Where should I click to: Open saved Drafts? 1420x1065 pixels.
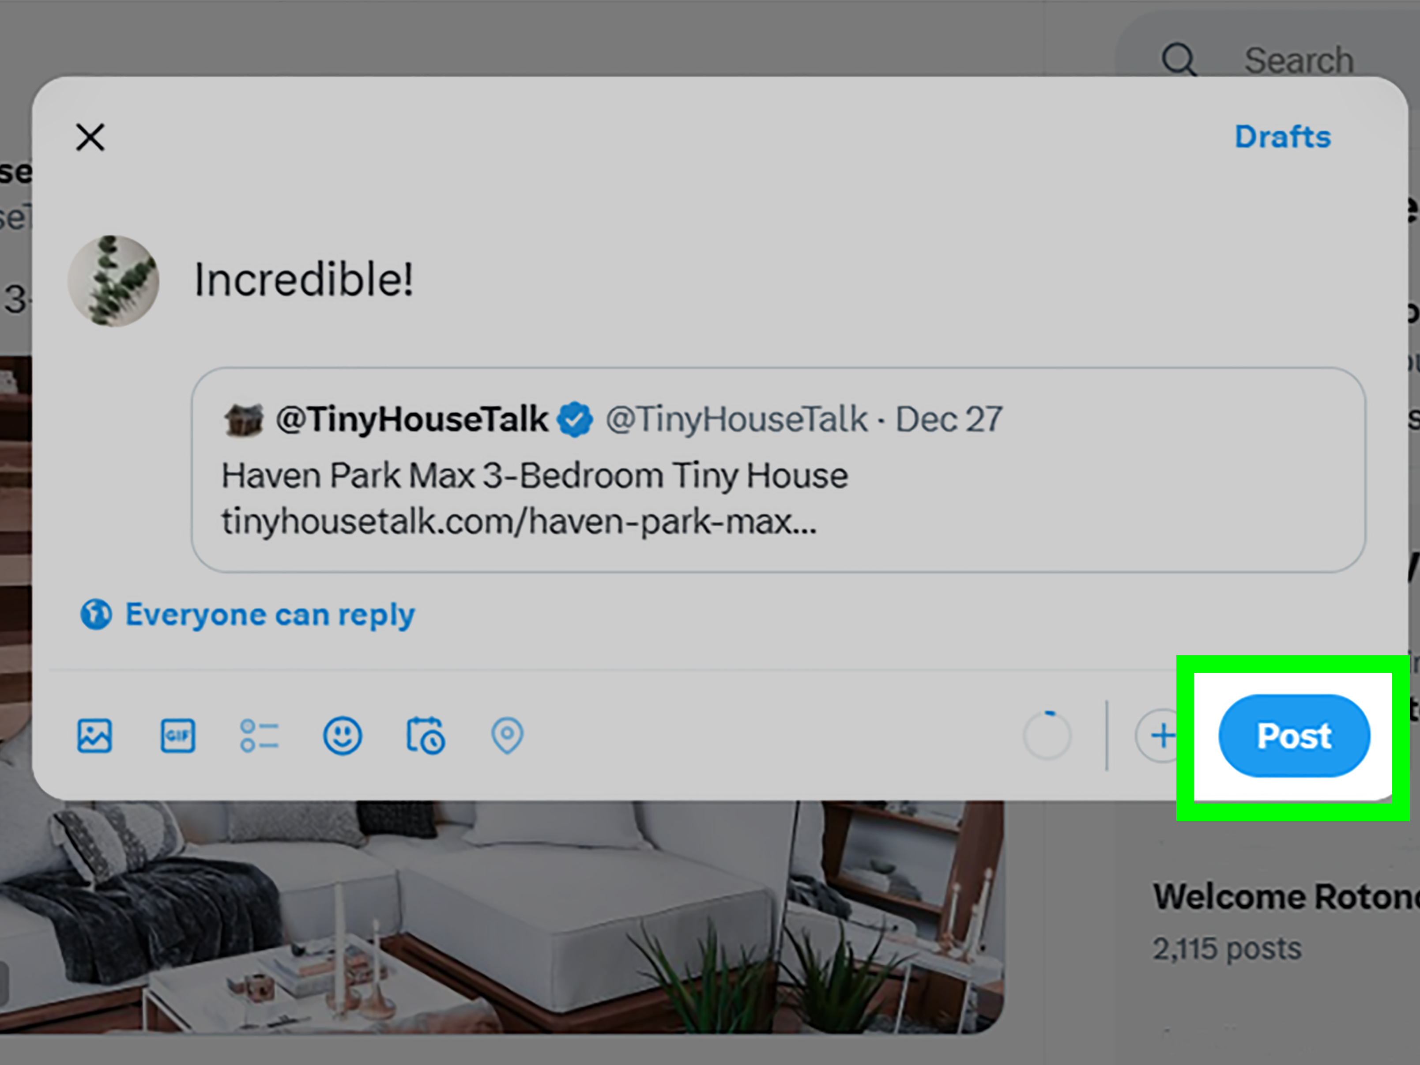coord(1282,136)
